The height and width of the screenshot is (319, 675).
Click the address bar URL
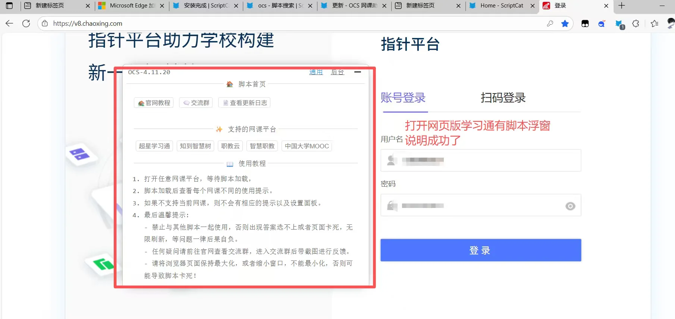(88, 23)
